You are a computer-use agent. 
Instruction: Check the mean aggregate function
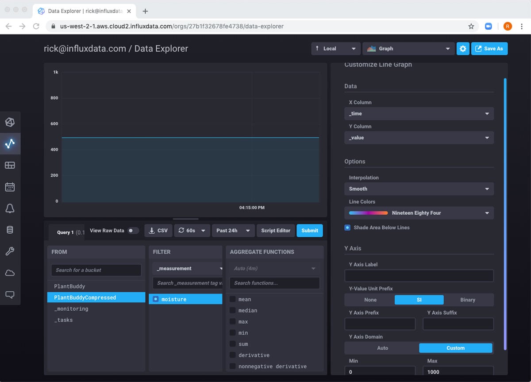pos(232,299)
